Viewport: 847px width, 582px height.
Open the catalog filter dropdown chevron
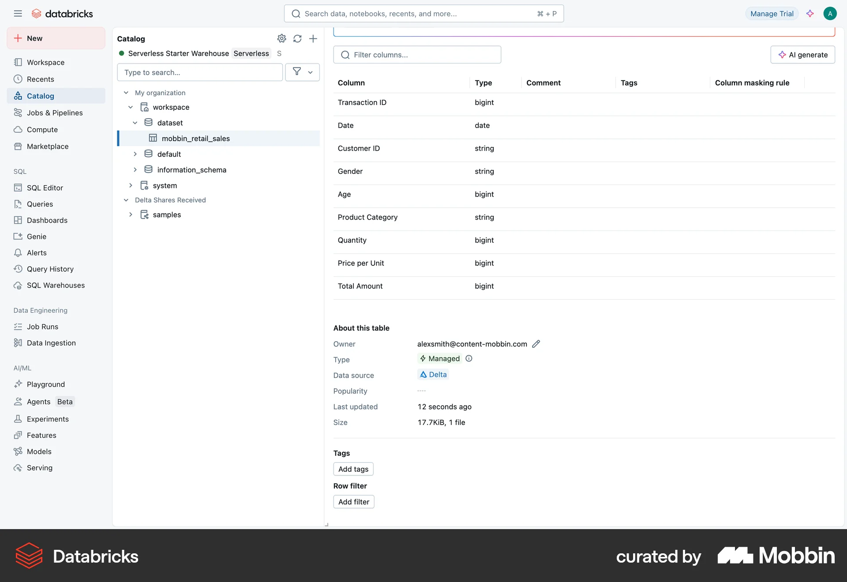pos(310,72)
